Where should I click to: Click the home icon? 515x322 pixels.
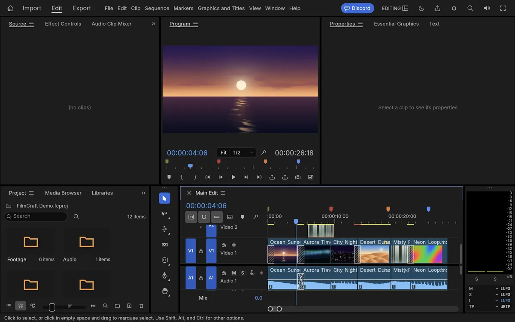coord(10,8)
